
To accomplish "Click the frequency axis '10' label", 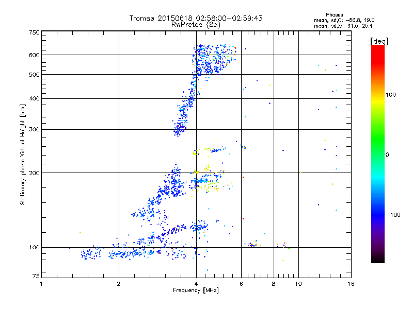I will tap(298, 284).
